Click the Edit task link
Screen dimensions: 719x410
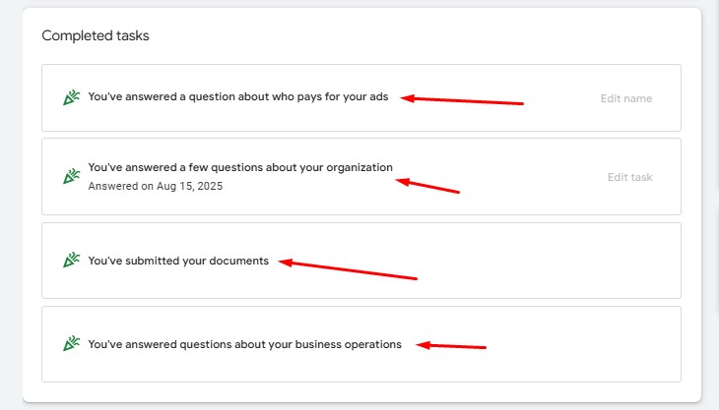630,177
